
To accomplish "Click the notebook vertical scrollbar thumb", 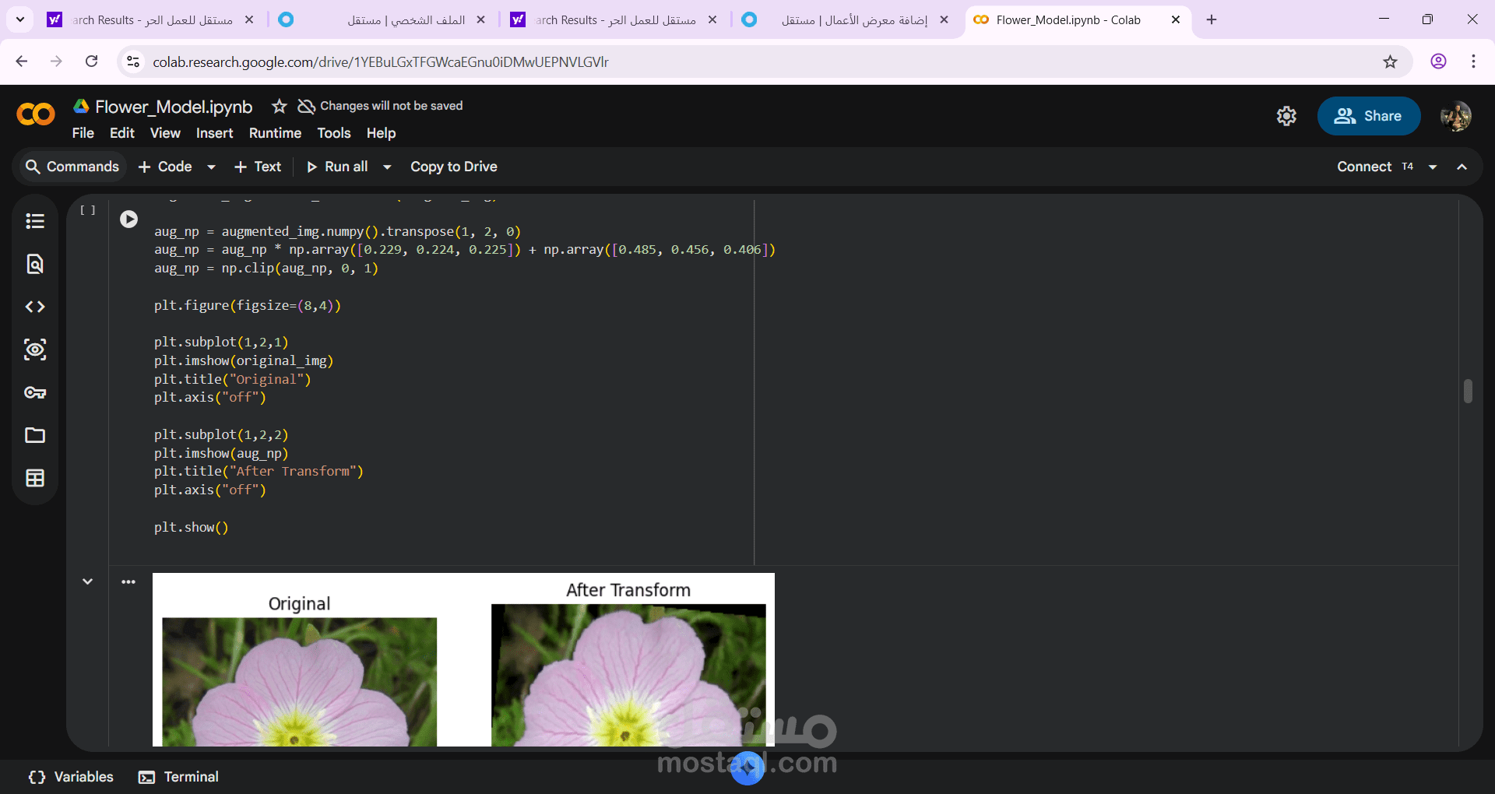I will point(1468,391).
